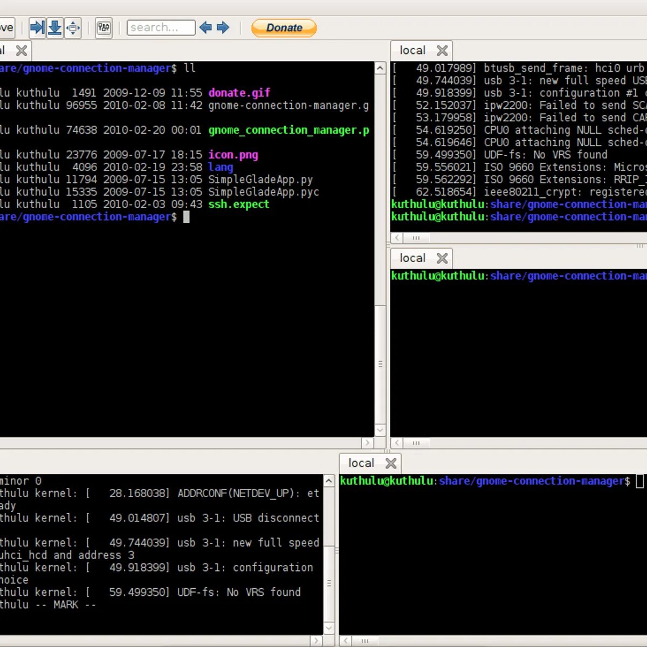Click the ADDRCONF(NETDEV_UP) log line
Image resolution: width=647 pixels, height=647 pixels.
[x=160, y=493]
